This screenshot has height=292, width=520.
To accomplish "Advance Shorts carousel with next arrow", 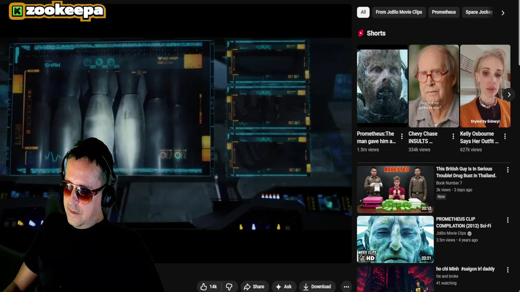I will (x=509, y=94).
